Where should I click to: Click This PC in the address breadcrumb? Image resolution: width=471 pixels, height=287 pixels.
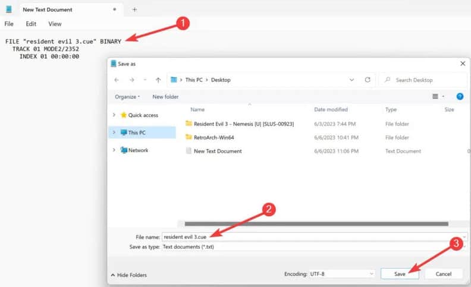point(194,80)
